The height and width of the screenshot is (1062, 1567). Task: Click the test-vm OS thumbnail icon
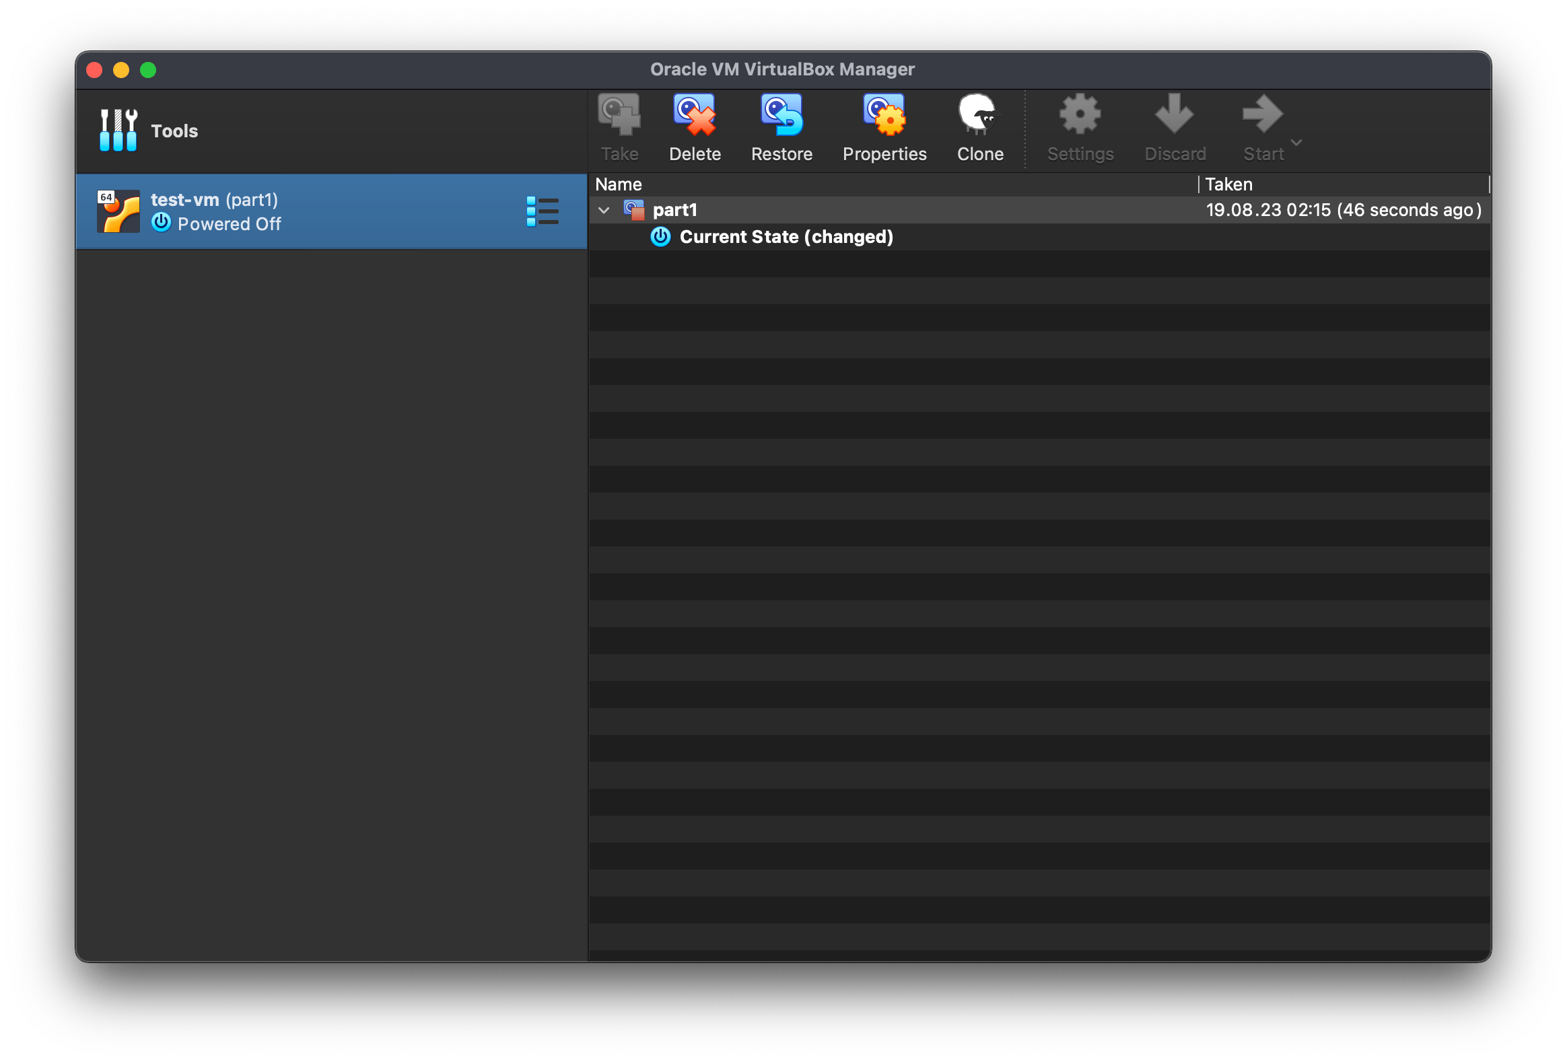pyautogui.click(x=118, y=212)
